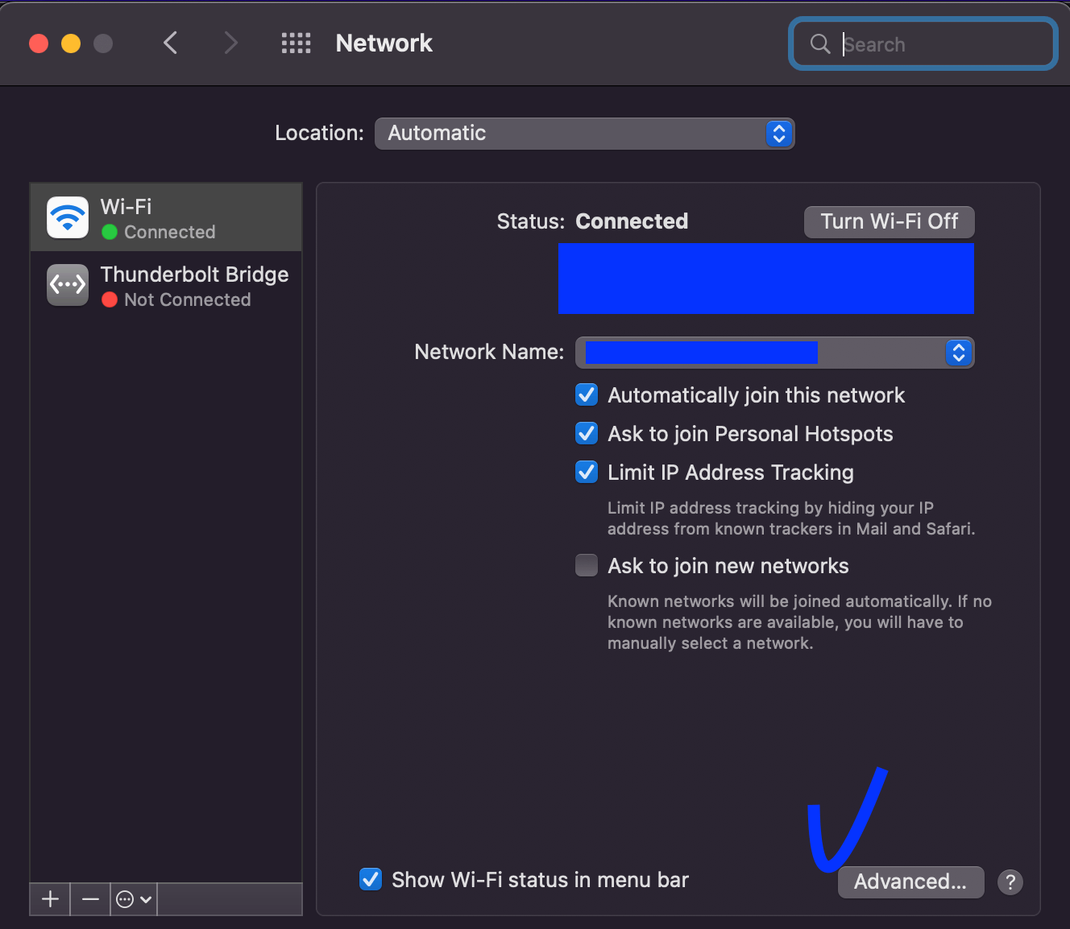The image size is (1070, 929).
Task: Toggle Automatically join this network
Action: [x=587, y=395]
